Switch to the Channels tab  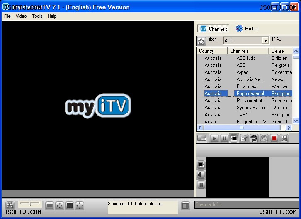213,29
